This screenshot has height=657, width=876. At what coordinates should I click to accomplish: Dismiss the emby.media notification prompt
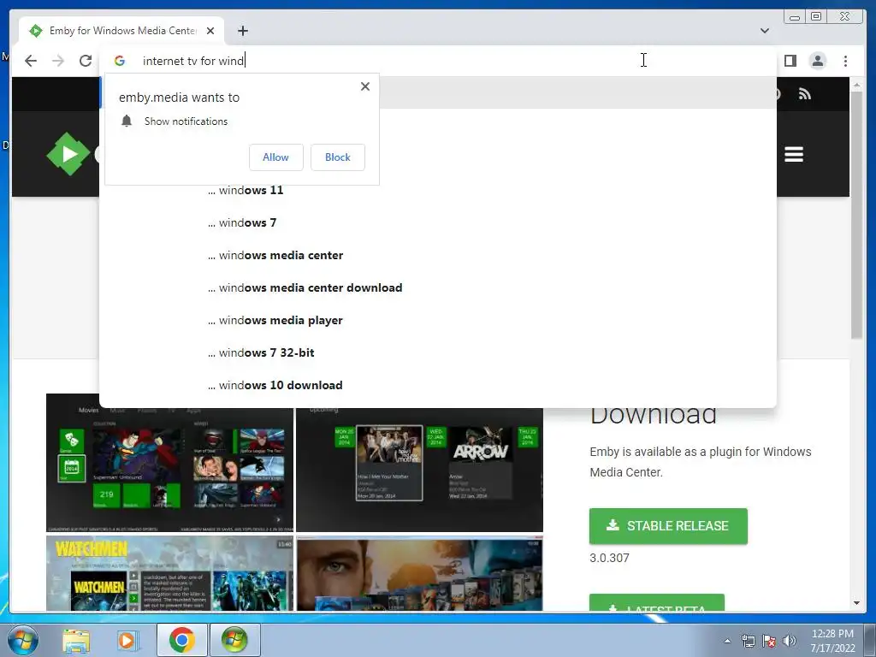[364, 86]
